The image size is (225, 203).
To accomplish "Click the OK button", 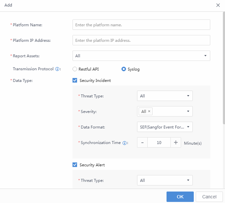I will coord(180,197).
